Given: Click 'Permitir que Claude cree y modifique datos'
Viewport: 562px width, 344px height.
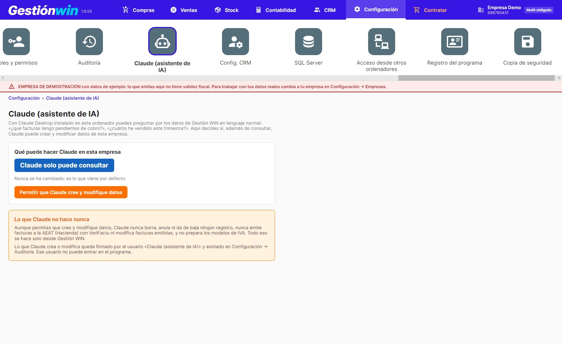Looking at the screenshot, I should click(71, 192).
